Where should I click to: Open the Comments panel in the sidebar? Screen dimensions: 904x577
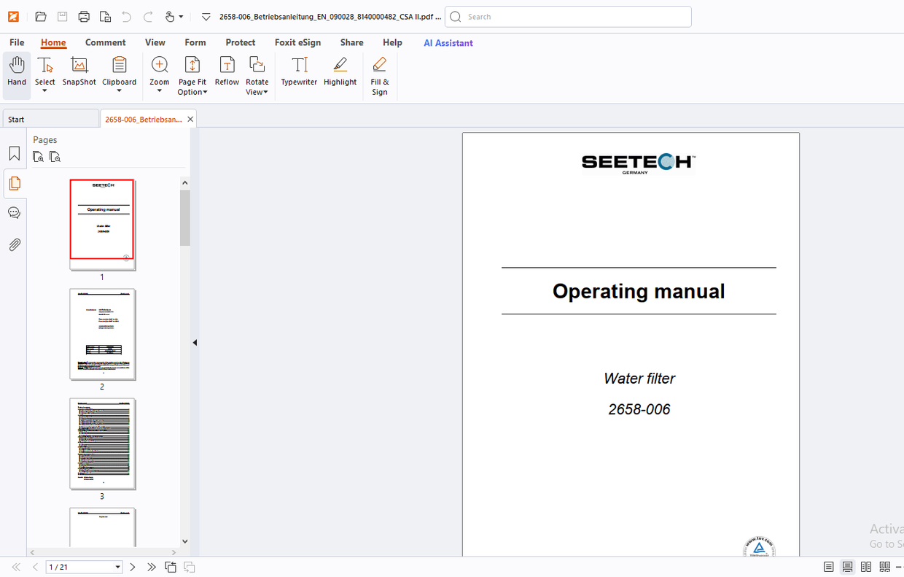(x=15, y=212)
